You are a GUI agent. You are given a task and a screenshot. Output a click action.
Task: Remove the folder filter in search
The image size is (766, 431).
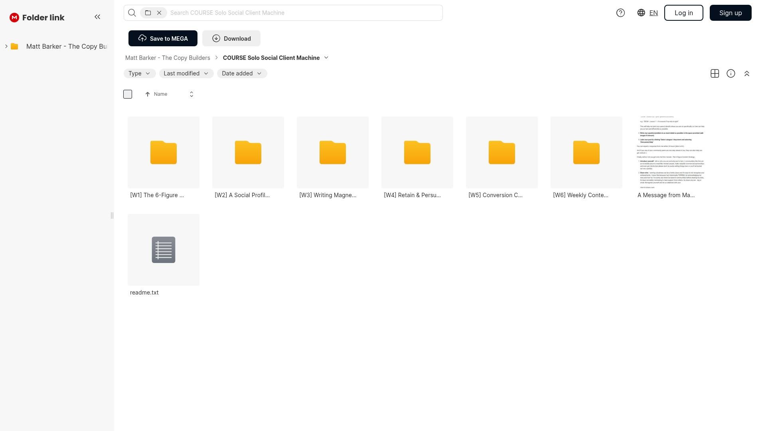pos(159,13)
